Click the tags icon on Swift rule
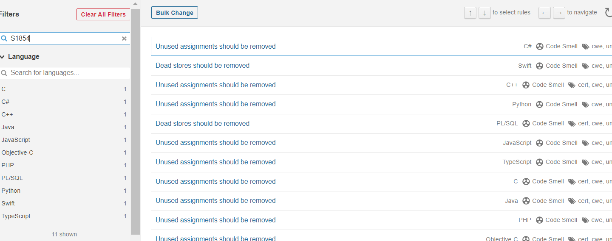Screen dimensions: 612x241 click(585, 66)
